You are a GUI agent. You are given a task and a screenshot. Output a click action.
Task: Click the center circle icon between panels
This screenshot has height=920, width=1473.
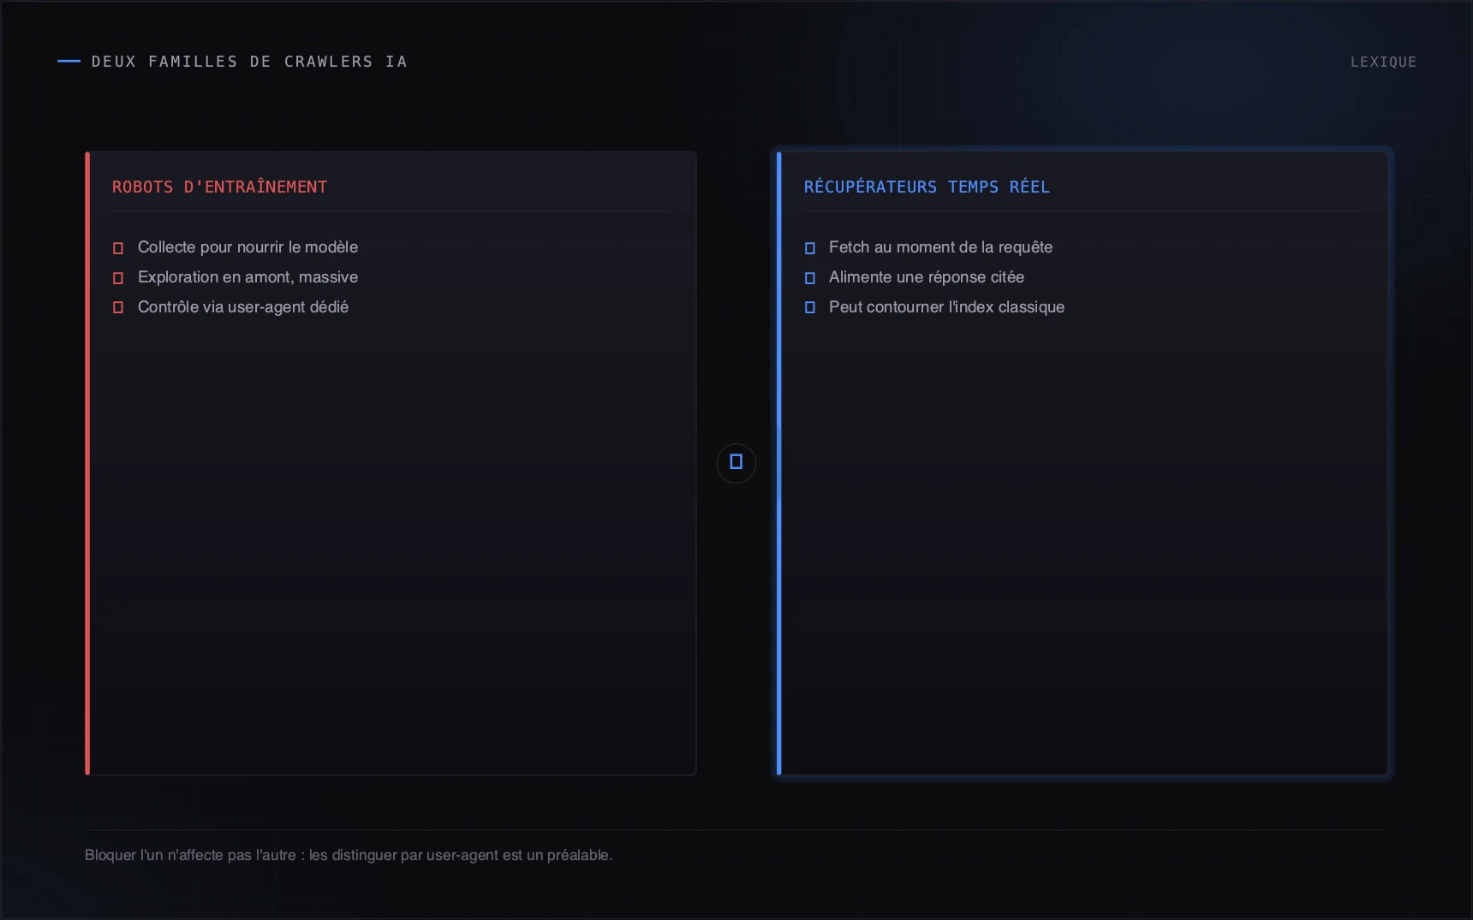[736, 463]
